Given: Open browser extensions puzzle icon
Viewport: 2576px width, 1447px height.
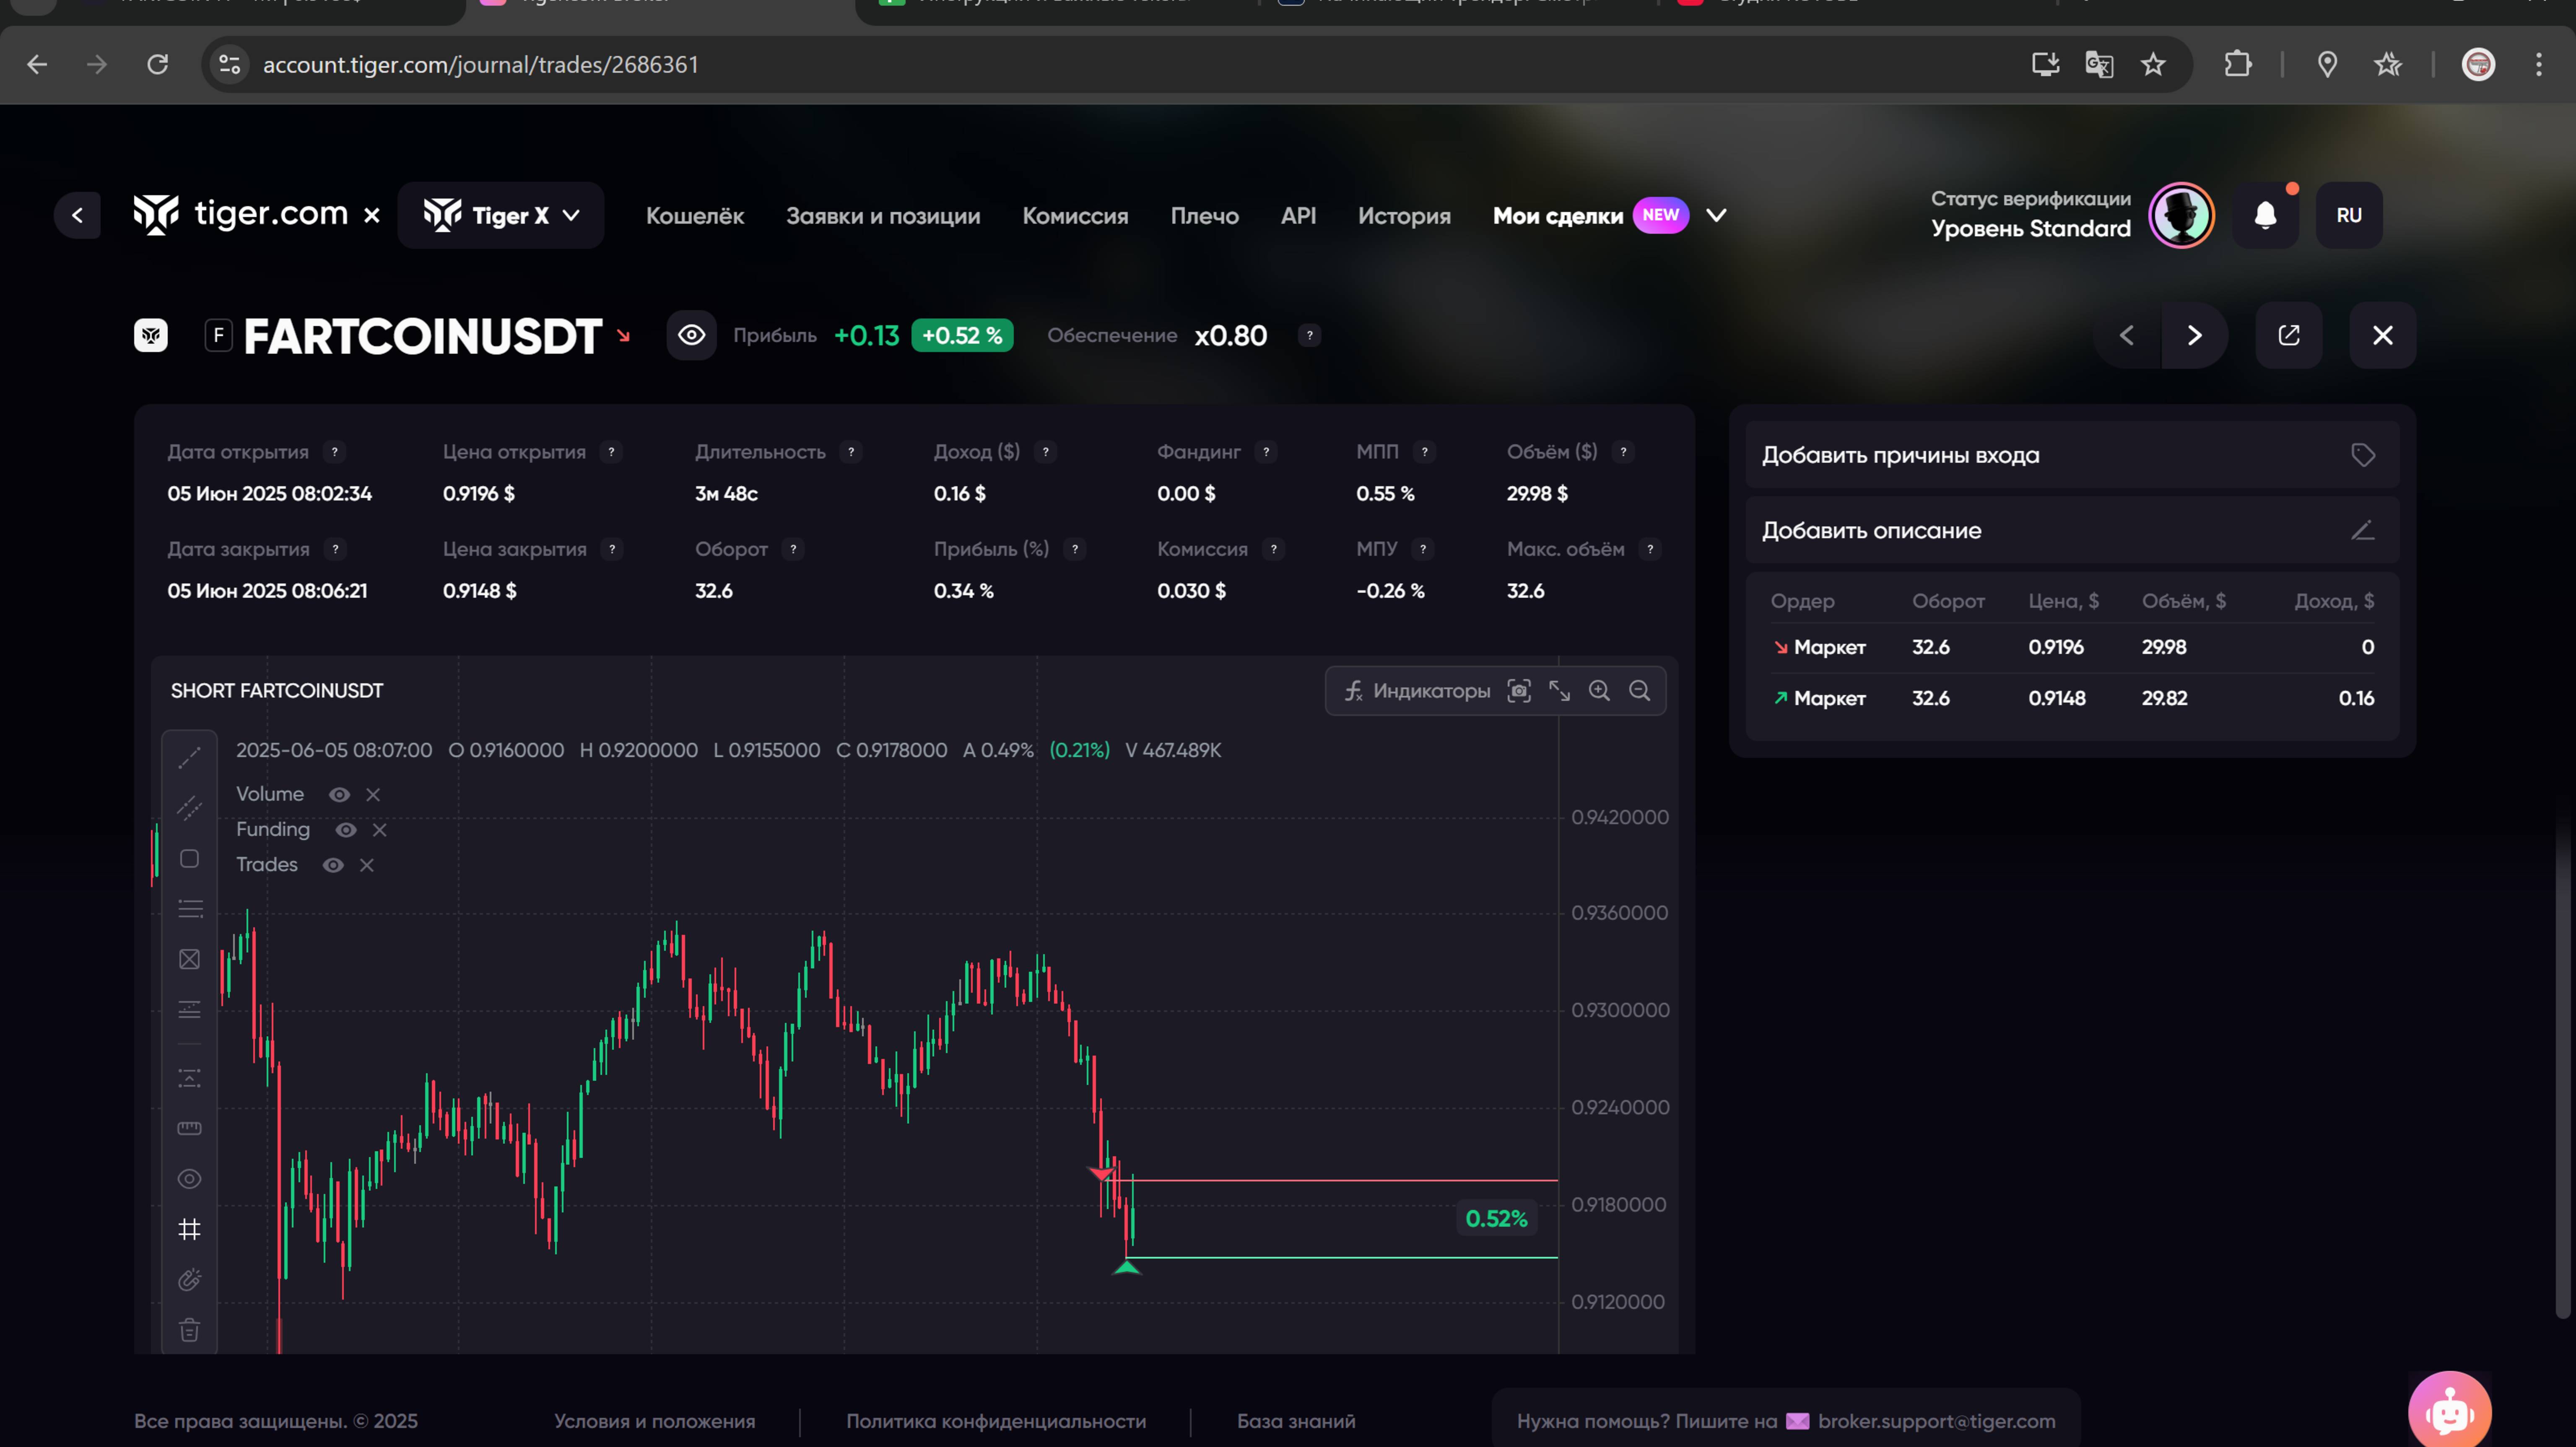Looking at the screenshot, I should [x=2238, y=64].
